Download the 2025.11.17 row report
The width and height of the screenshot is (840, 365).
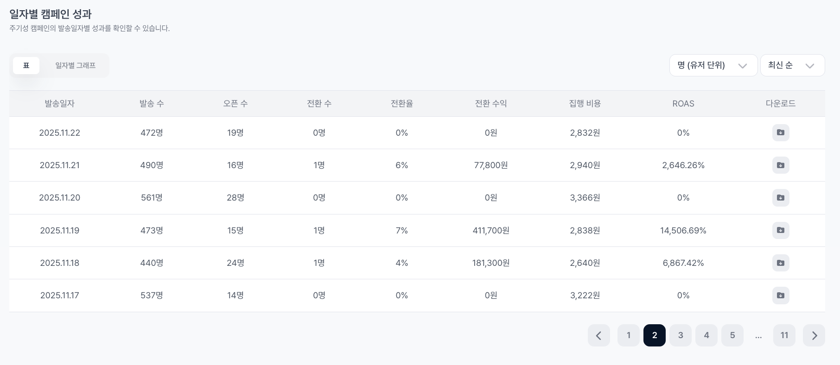click(x=781, y=295)
